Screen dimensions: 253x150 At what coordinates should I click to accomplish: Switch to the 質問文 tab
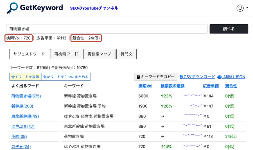126,54
